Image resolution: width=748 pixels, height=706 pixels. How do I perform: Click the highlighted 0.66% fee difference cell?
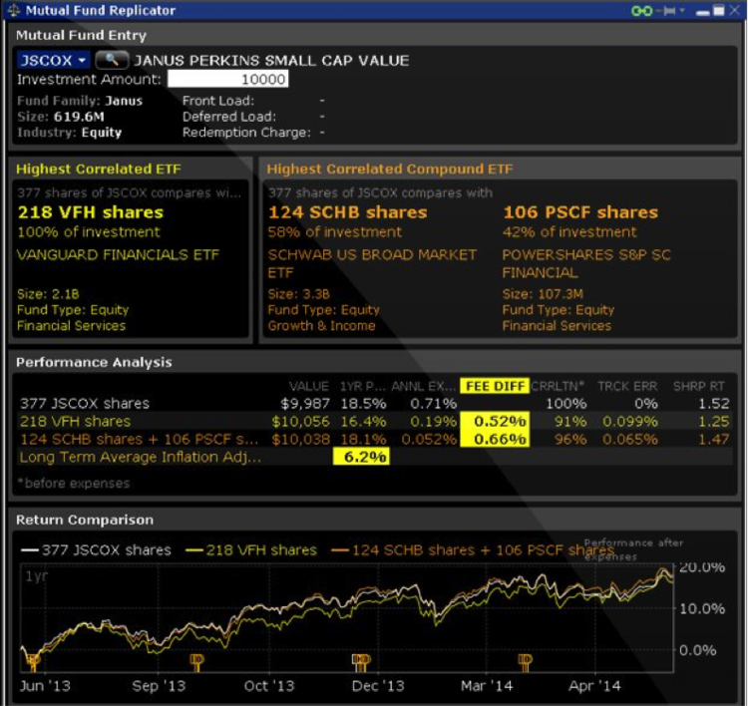[495, 439]
